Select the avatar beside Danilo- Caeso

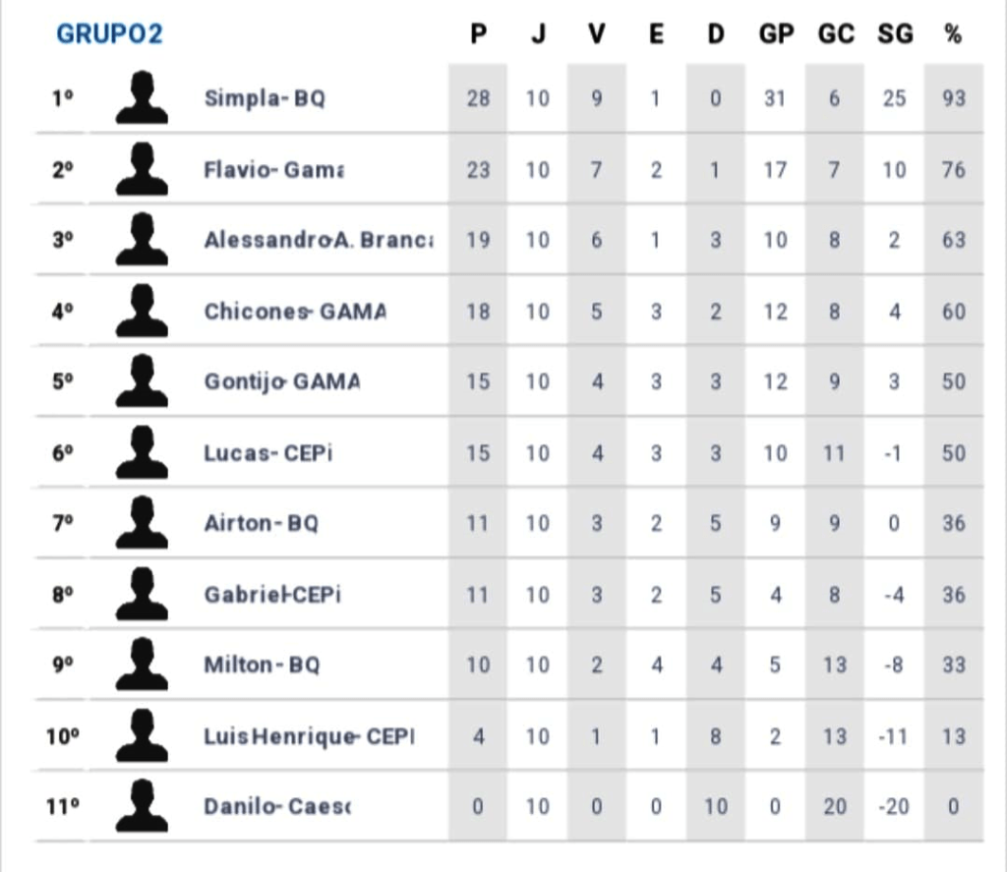point(142,806)
